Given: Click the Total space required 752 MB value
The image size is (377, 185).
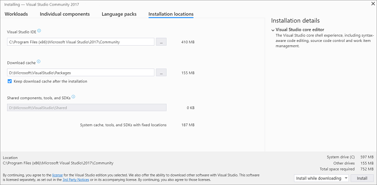Looking at the screenshot, I should (367, 169).
